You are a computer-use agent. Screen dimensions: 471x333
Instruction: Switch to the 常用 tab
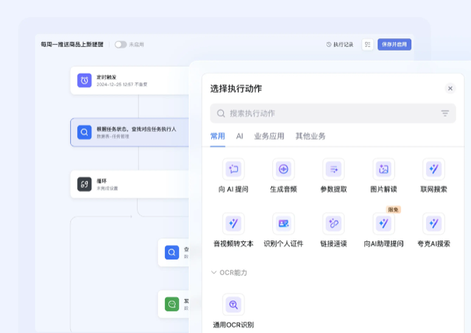click(x=218, y=136)
